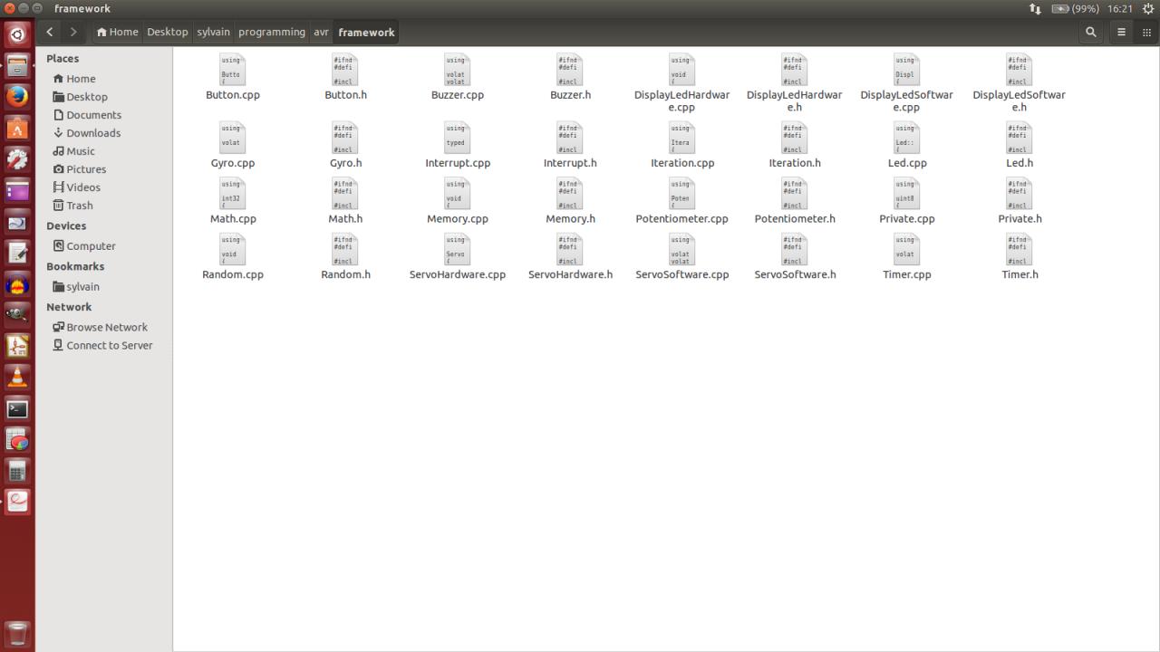Select the Buzzer.h file icon
Image resolution: width=1160 pixels, height=652 pixels.
coord(570,70)
